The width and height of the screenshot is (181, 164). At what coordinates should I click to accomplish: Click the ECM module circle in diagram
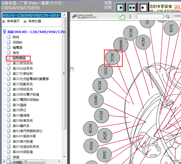click(100, 85)
